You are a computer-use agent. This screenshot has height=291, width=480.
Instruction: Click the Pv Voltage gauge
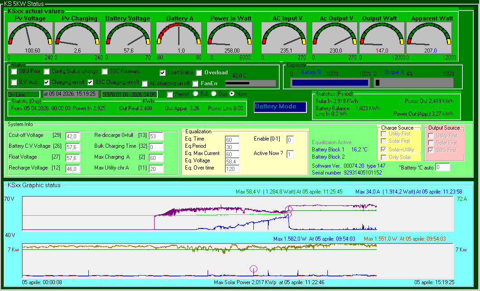point(30,39)
